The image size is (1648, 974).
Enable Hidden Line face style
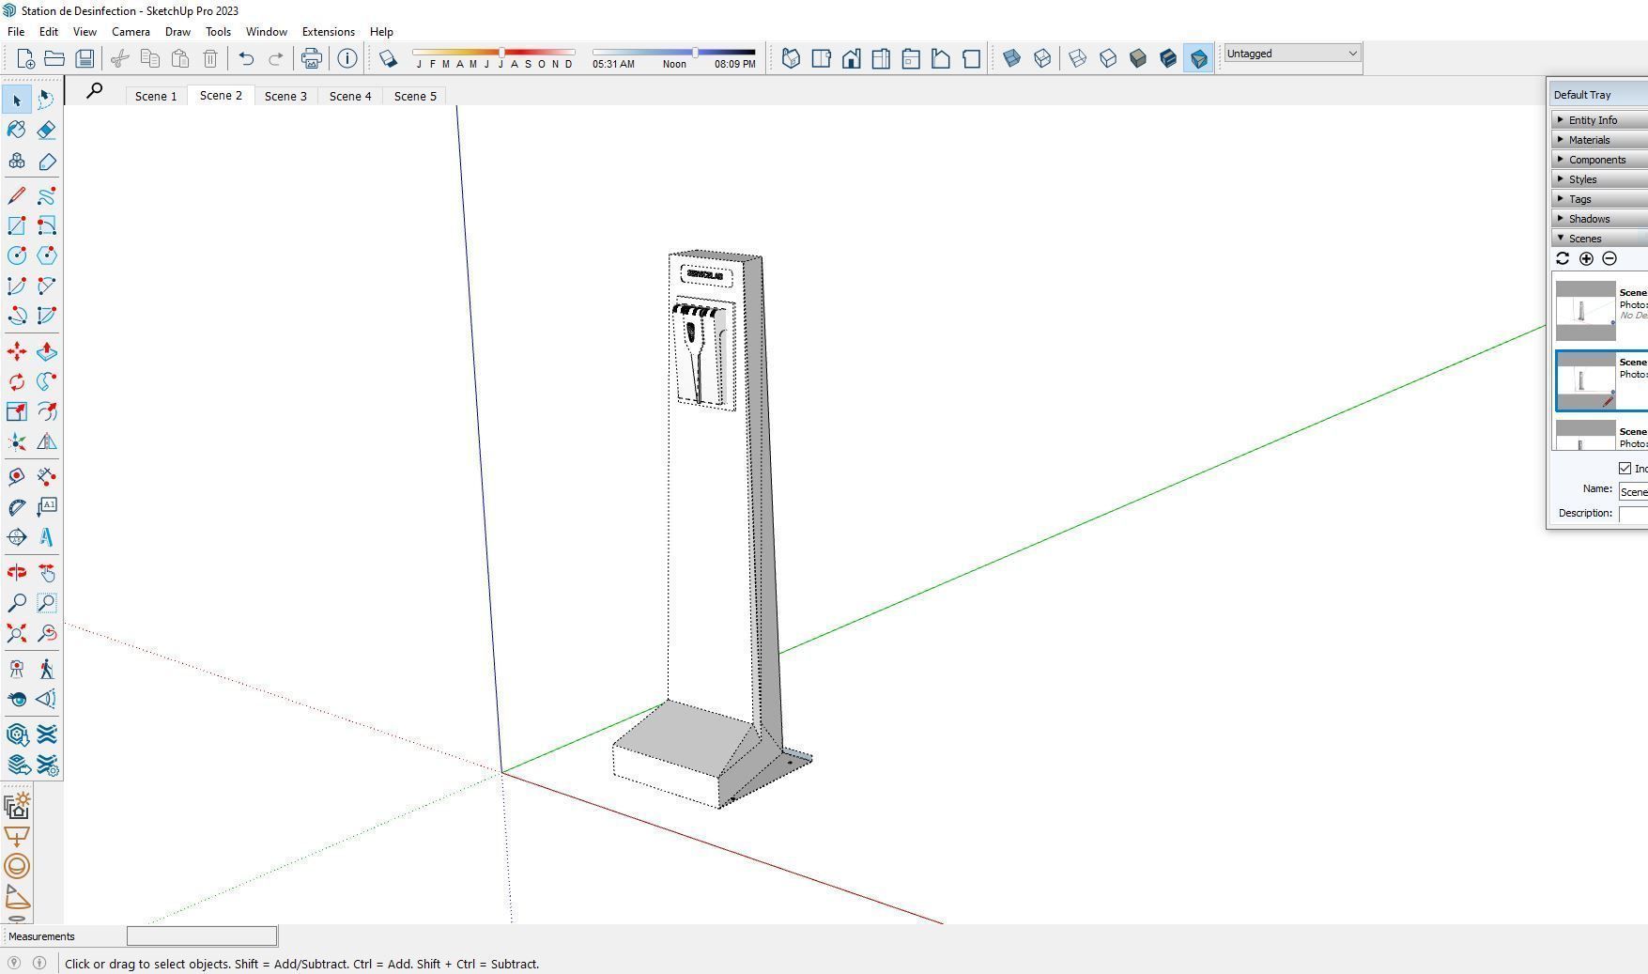[x=1108, y=59]
